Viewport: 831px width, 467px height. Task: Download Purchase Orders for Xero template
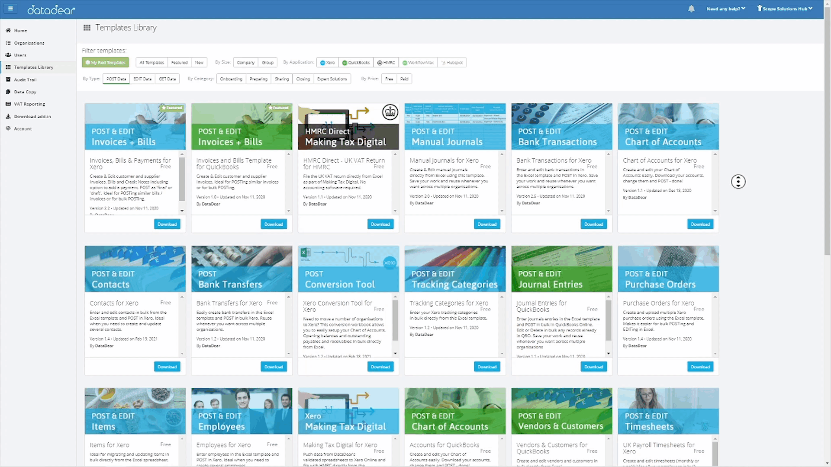click(700, 367)
